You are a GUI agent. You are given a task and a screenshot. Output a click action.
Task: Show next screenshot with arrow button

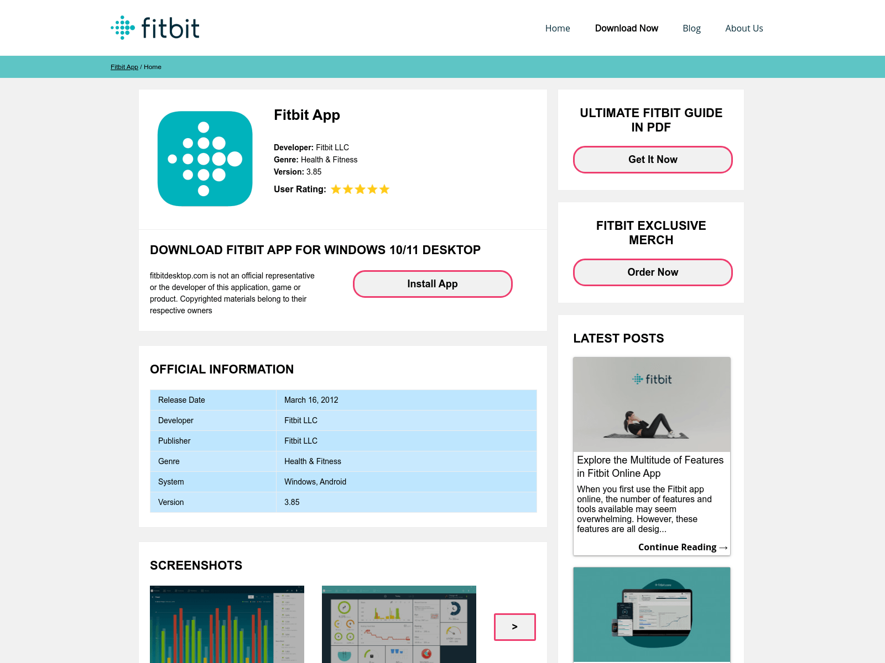[x=515, y=627]
